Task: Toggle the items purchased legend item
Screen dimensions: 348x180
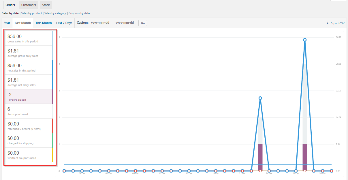Action: [x=29, y=111]
